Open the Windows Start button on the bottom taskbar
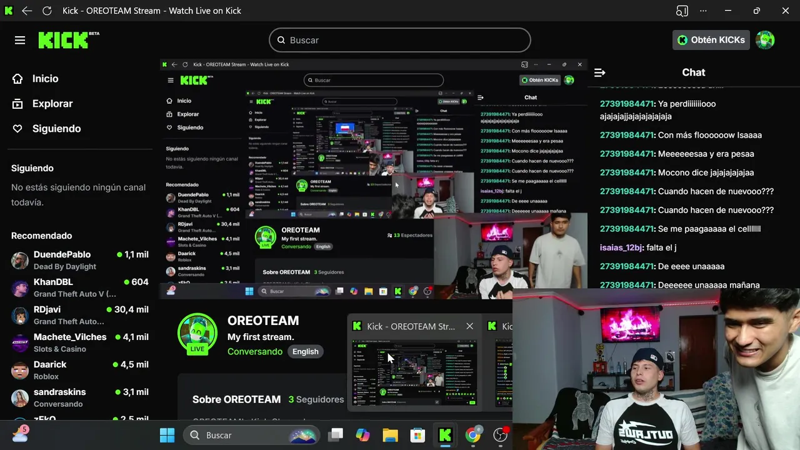The image size is (800, 450). [167, 435]
